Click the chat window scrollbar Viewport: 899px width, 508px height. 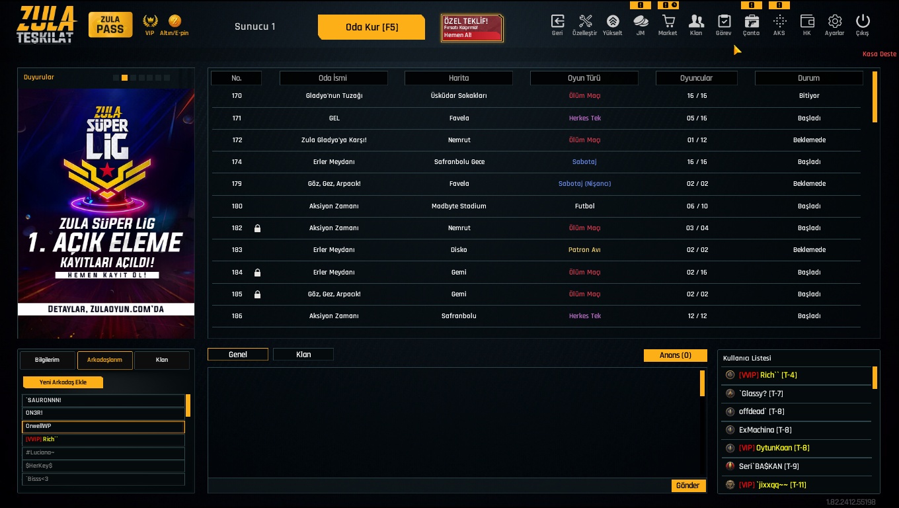click(702, 384)
